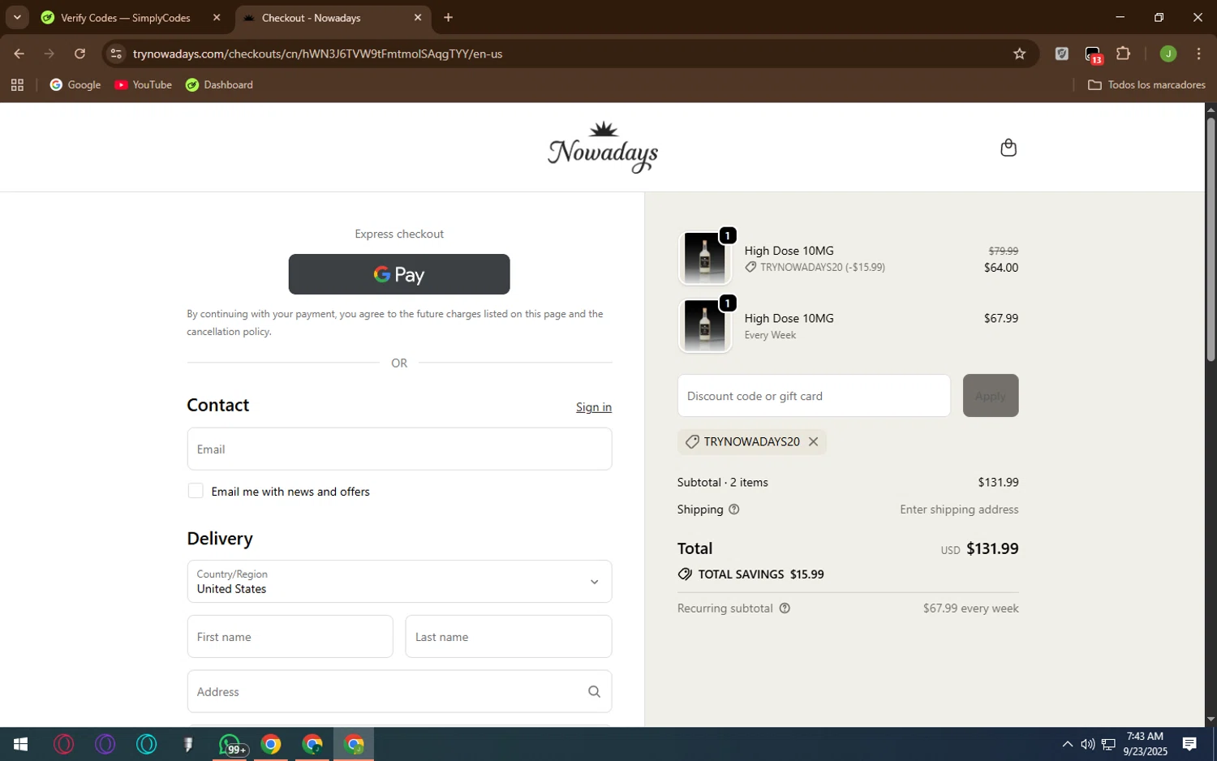Open the volume control in system tray

pos(1087,744)
